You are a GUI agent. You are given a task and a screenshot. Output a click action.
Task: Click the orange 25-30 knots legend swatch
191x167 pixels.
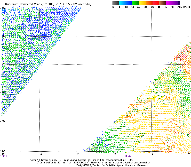click(149, 3)
